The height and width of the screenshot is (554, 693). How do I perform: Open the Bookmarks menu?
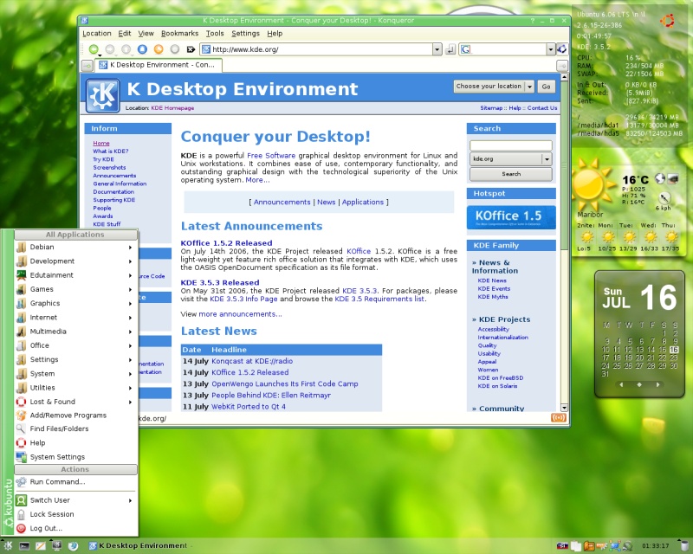179,34
